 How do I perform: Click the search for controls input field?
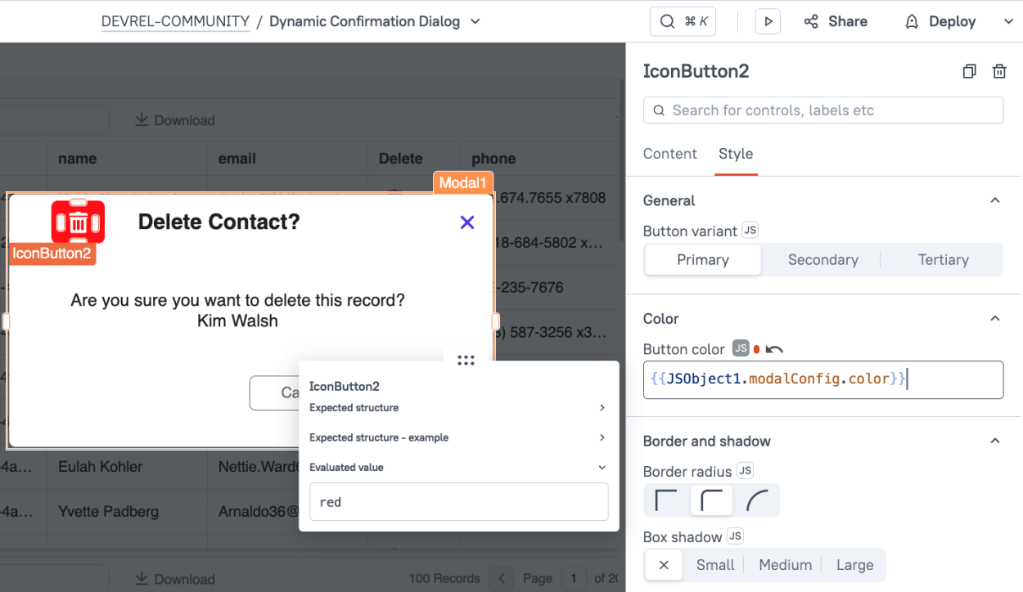click(822, 110)
